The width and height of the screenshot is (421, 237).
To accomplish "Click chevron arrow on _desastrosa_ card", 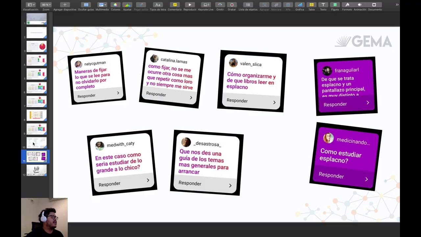I will tap(230, 186).
